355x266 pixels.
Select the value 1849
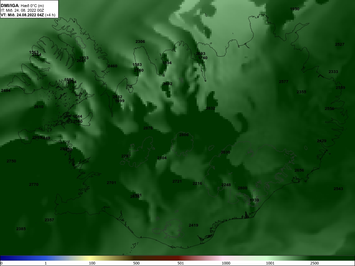(x=46, y=138)
